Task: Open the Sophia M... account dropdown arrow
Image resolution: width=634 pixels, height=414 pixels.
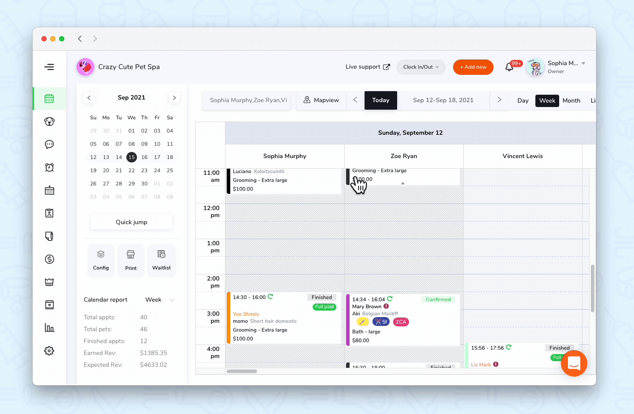Action: tap(583, 63)
